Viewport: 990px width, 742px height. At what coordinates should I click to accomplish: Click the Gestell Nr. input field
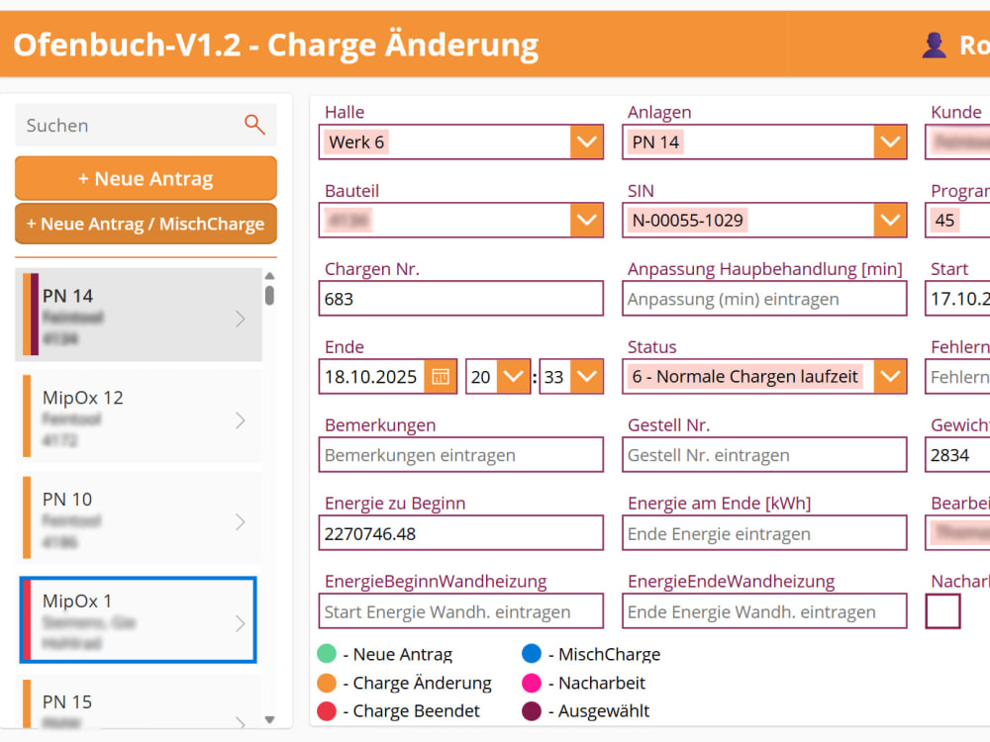764,455
